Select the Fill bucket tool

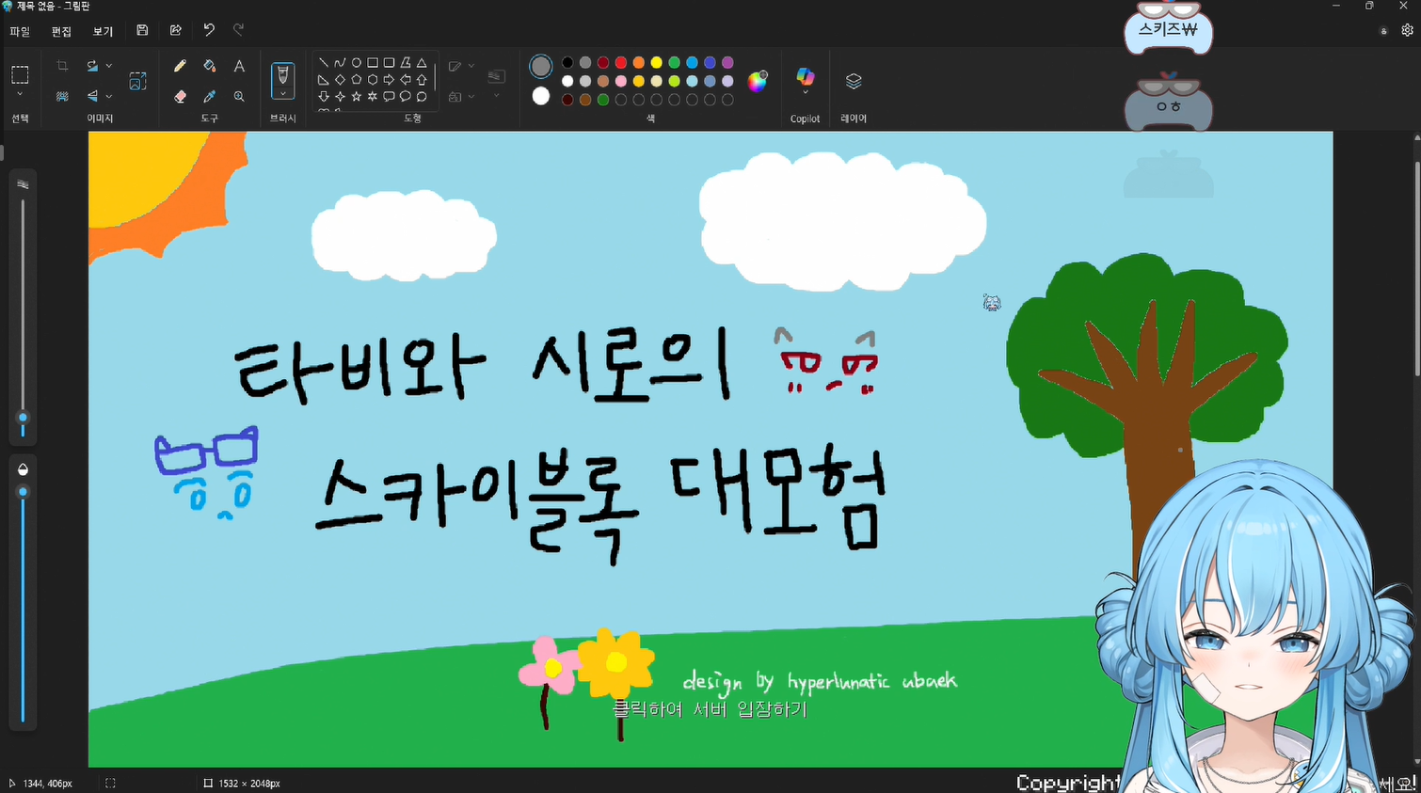[x=210, y=66]
